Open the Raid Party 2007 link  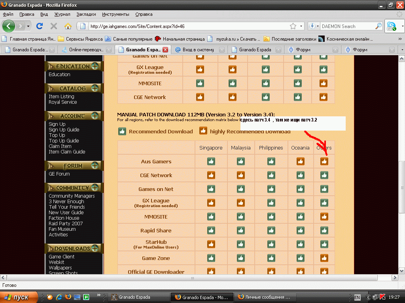66,224
